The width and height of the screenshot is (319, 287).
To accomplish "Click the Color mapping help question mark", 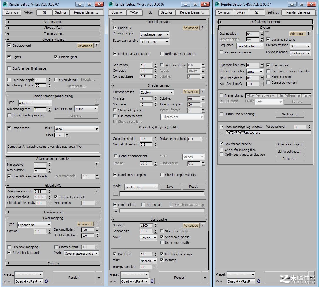I will pyautogui.click(x=97, y=224).
